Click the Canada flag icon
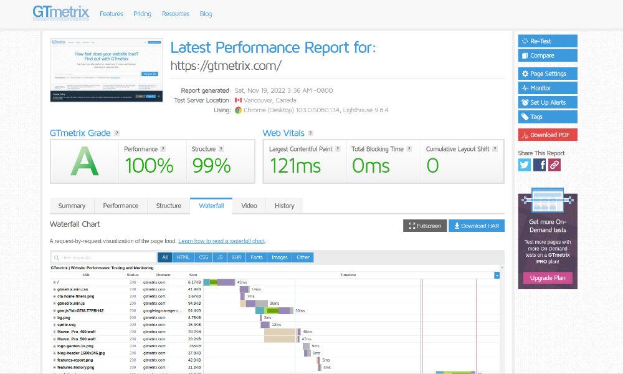This screenshot has width=623, height=374. click(x=238, y=100)
